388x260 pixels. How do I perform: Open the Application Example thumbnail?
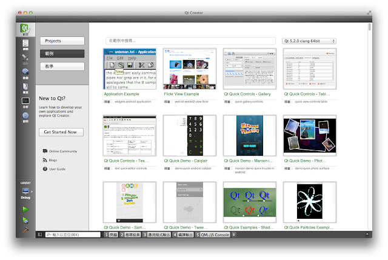pyautogui.click(x=130, y=68)
